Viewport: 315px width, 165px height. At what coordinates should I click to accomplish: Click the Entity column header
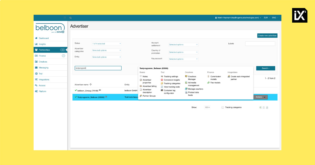[x=127, y=85]
